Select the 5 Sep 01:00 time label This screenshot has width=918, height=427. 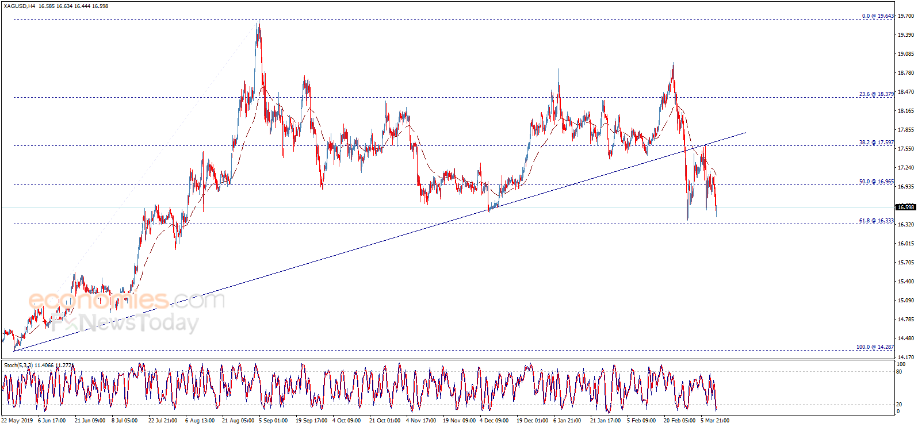click(x=273, y=421)
